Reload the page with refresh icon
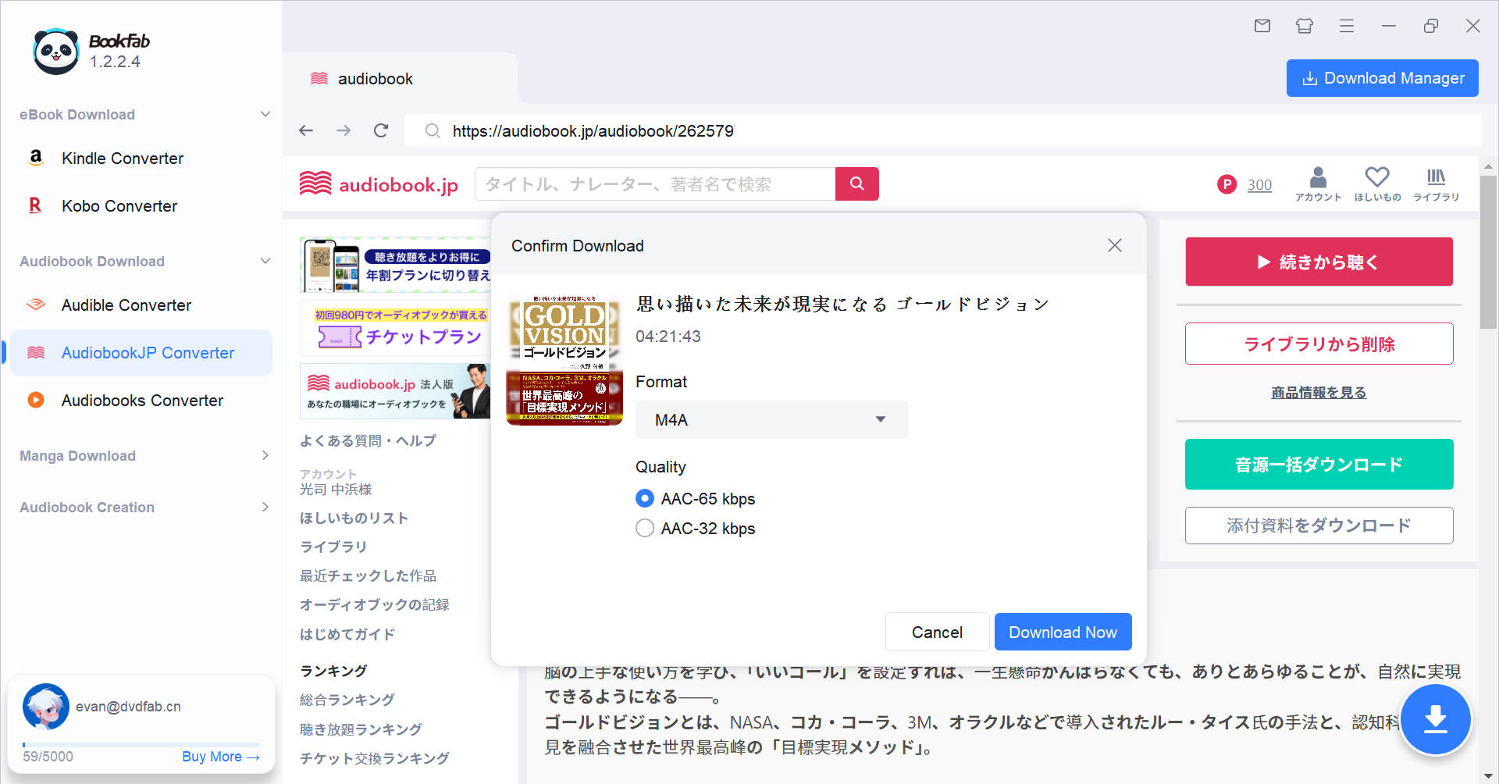Viewport: 1499px width, 784px height. 381,130
